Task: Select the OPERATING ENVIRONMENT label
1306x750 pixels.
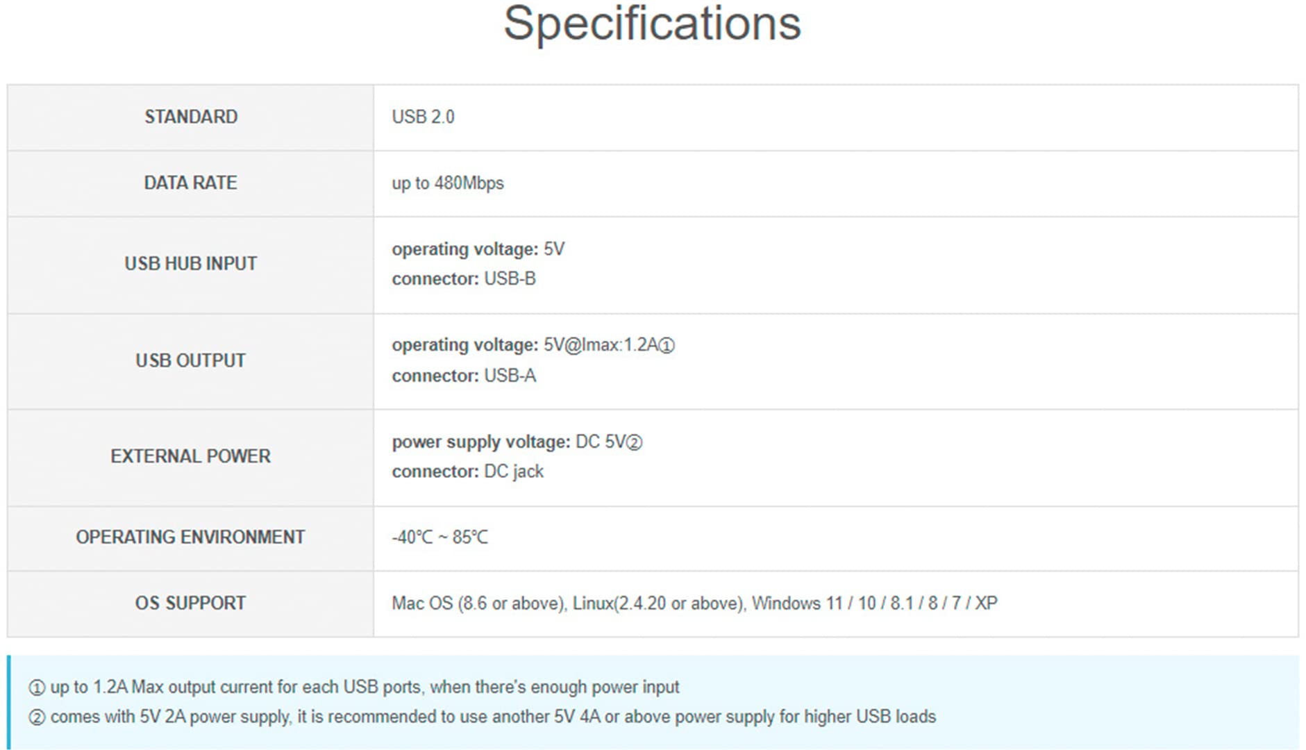Action: click(190, 537)
